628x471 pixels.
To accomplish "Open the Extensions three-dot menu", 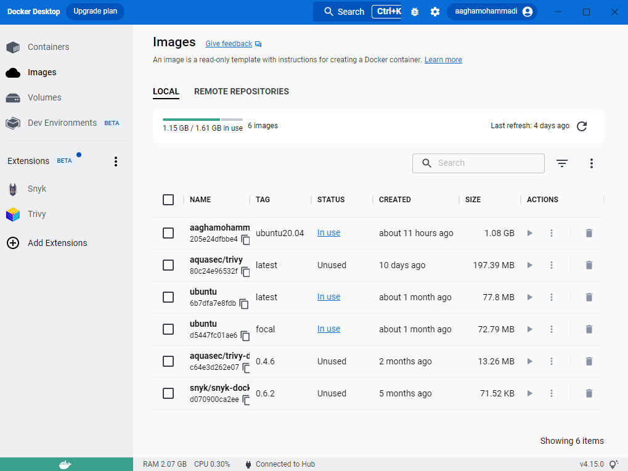I will click(115, 162).
